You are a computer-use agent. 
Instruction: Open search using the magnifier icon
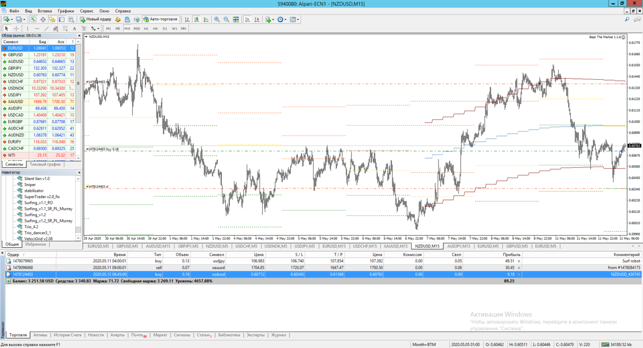click(x=627, y=19)
